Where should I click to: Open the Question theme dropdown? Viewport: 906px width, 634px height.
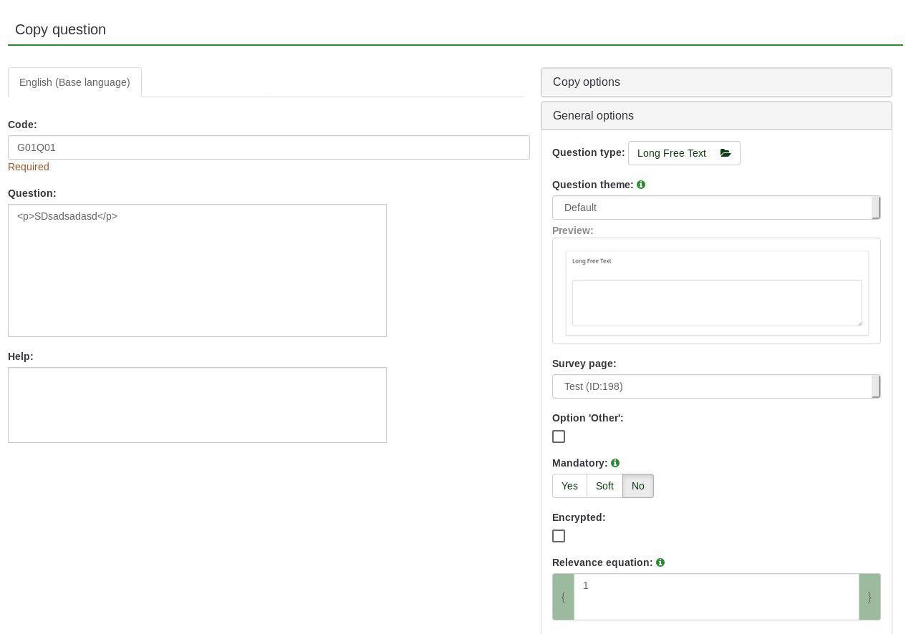coord(715,208)
